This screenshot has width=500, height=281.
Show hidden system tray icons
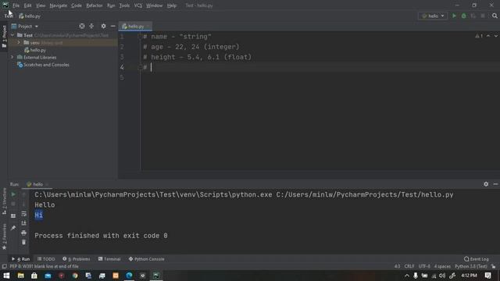(x=406, y=276)
